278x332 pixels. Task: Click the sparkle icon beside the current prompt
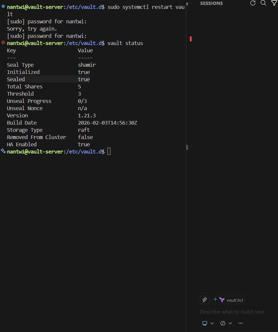click(3, 151)
